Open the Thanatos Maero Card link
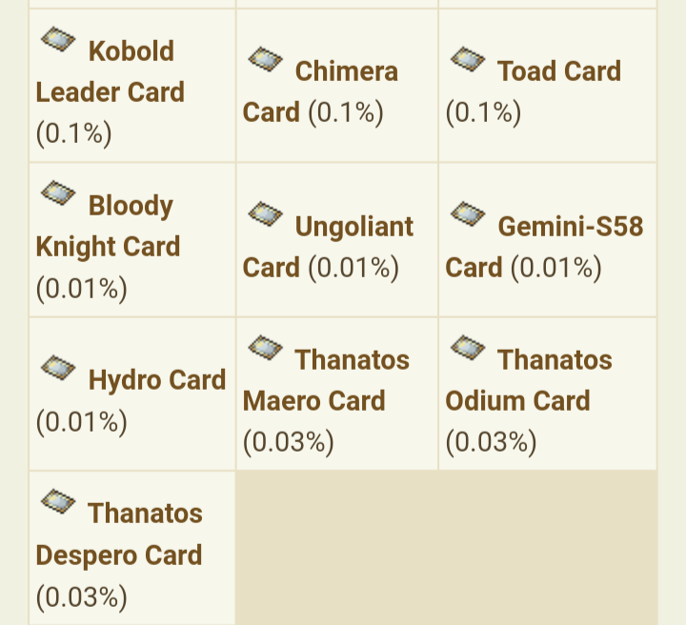This screenshot has height=625, width=686. tap(327, 380)
